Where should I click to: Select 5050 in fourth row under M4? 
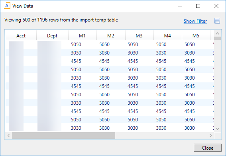161,70
